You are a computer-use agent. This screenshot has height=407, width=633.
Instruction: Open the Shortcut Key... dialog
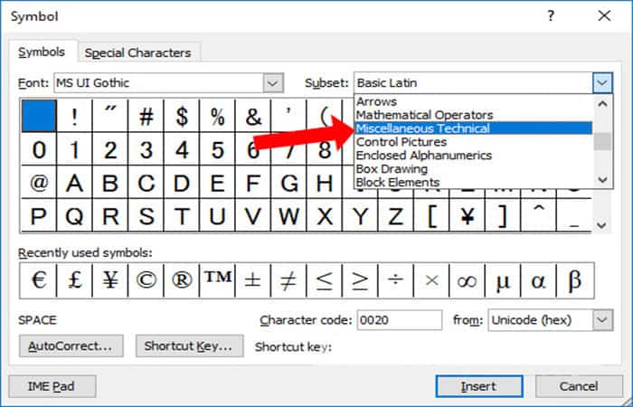[189, 346]
